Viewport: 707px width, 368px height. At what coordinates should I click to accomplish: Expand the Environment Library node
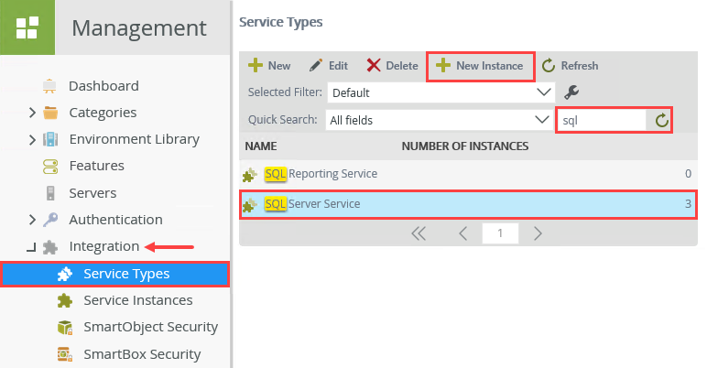pos(32,140)
